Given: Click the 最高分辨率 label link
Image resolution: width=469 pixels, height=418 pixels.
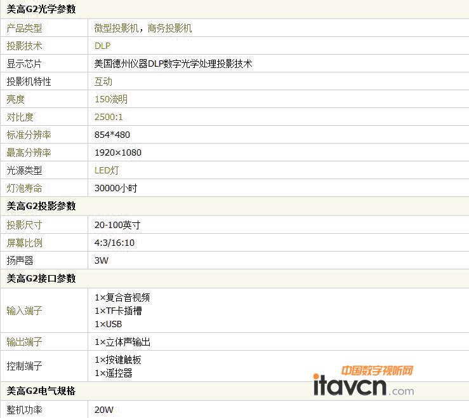Looking at the screenshot, I should coord(29,152).
